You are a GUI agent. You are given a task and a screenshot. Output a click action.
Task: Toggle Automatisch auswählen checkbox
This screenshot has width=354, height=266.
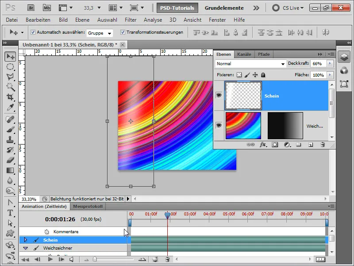pos(33,32)
